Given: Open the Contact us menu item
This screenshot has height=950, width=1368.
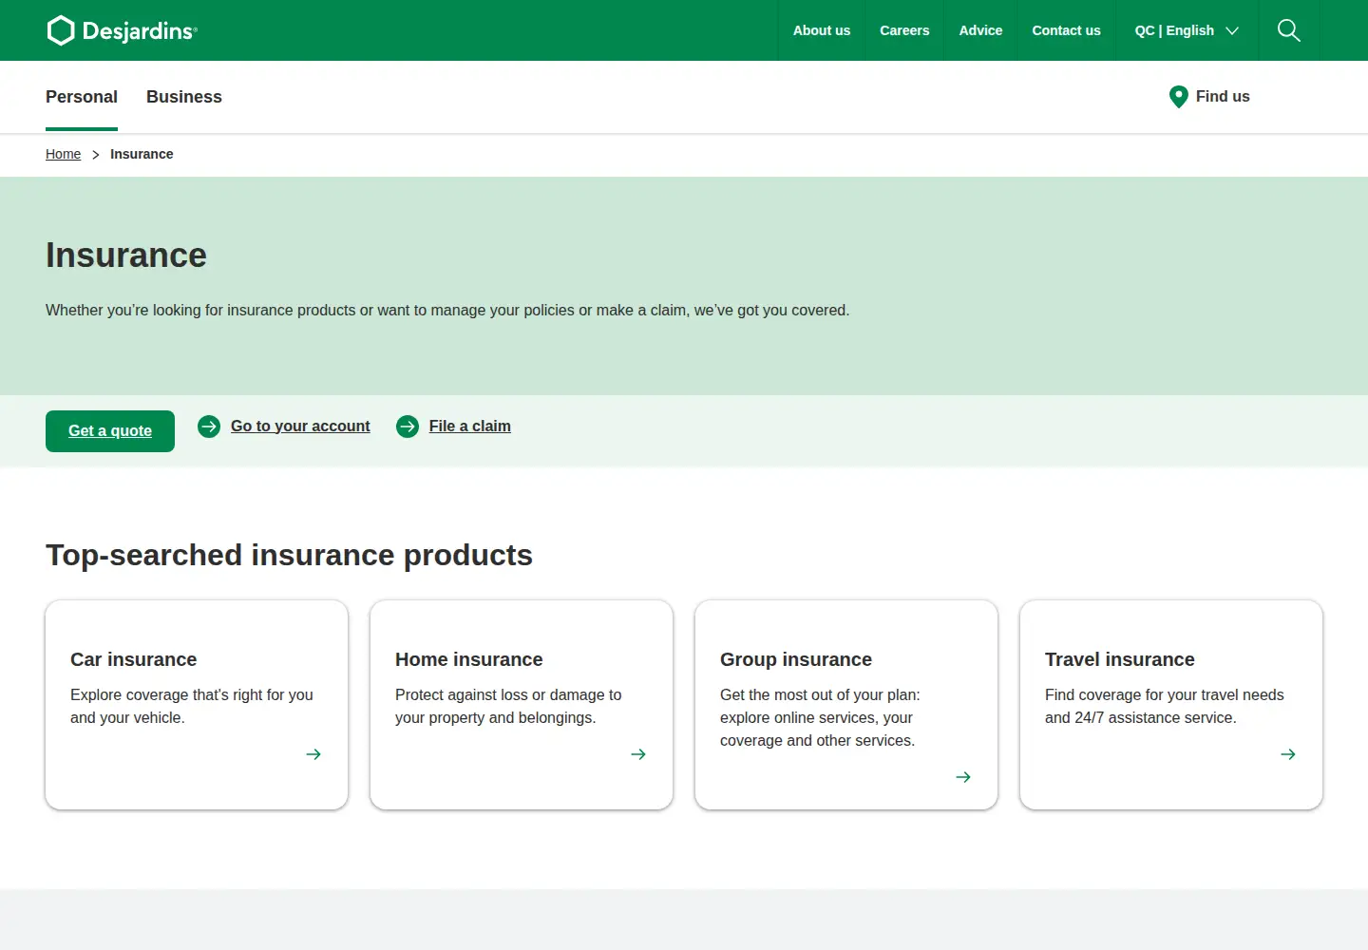Looking at the screenshot, I should pyautogui.click(x=1066, y=30).
